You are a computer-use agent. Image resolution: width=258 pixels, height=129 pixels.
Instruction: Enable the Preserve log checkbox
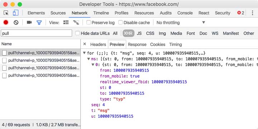[x=89, y=23]
